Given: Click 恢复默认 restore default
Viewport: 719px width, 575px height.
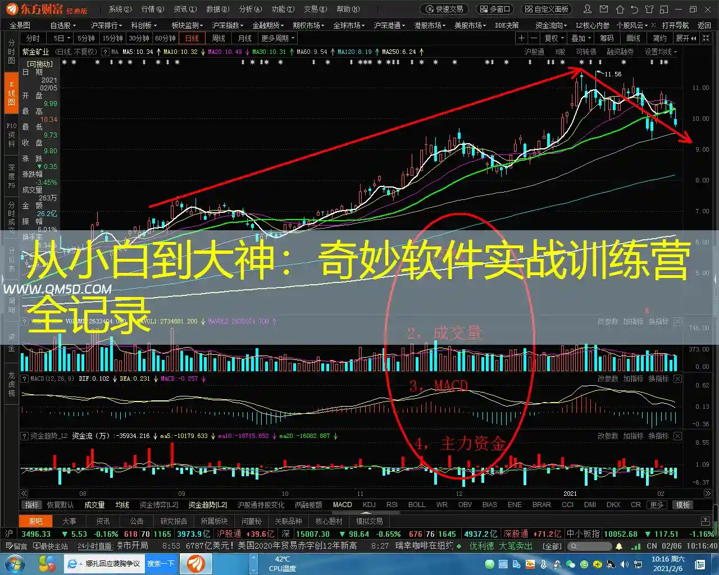Looking at the screenshot, I should point(60,505).
